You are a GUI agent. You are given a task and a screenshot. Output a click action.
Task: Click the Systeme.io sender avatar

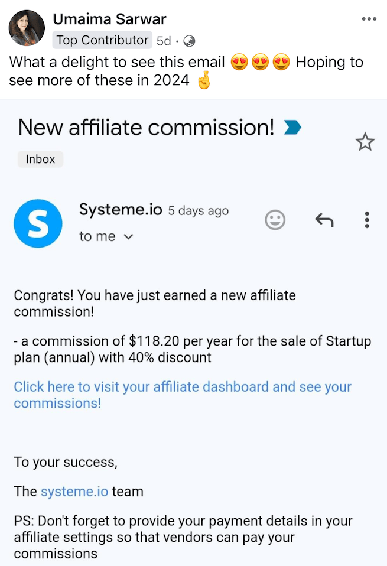[38, 223]
